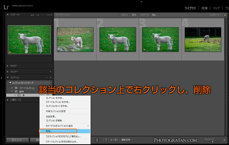Open navigator zoom ratio 1:3.4 dropdown

click(49, 15)
